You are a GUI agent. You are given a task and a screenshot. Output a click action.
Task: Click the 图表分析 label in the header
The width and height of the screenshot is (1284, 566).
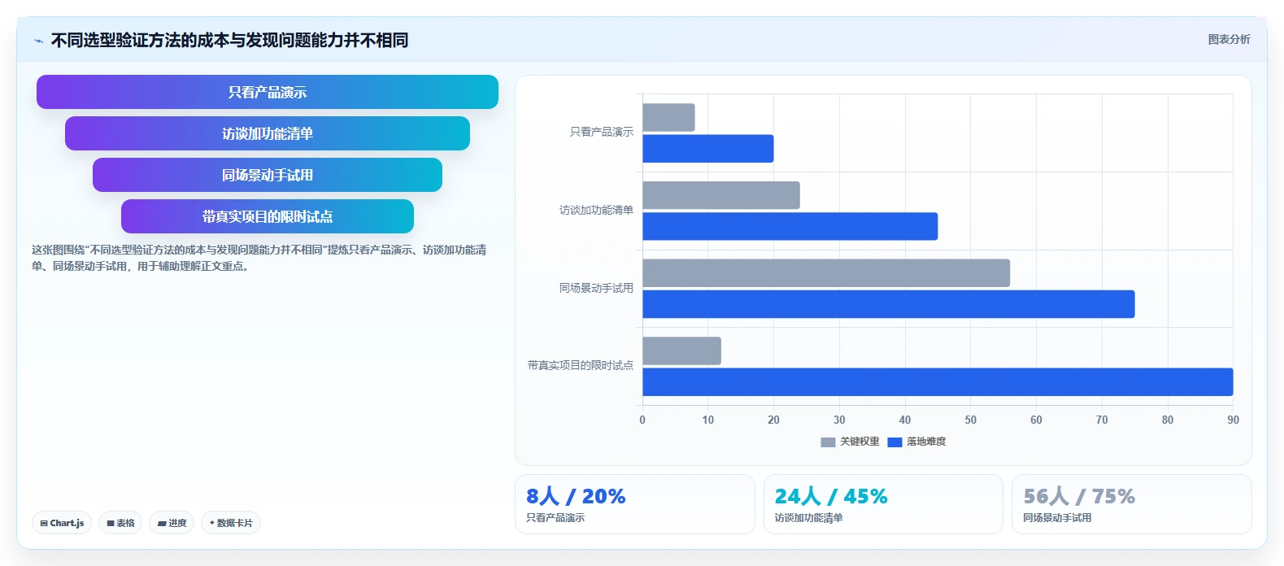[1229, 39]
